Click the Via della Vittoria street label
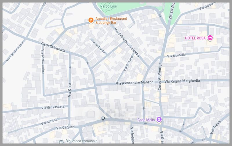The image size is (232, 146). point(52,48)
